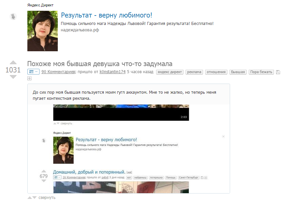Image resolution: width=299 pixels, height=205 pixels.
Task: Click the 'Пора бежать' tag
Action: pyautogui.click(x=261, y=72)
